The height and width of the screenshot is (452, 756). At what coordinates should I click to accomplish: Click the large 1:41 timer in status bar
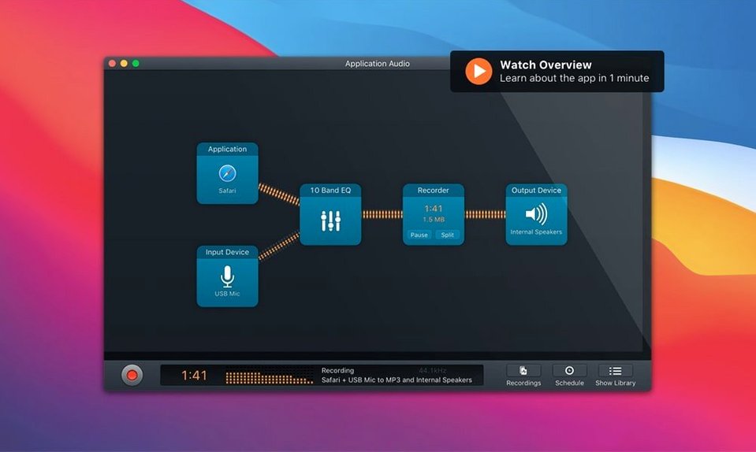pyautogui.click(x=194, y=375)
